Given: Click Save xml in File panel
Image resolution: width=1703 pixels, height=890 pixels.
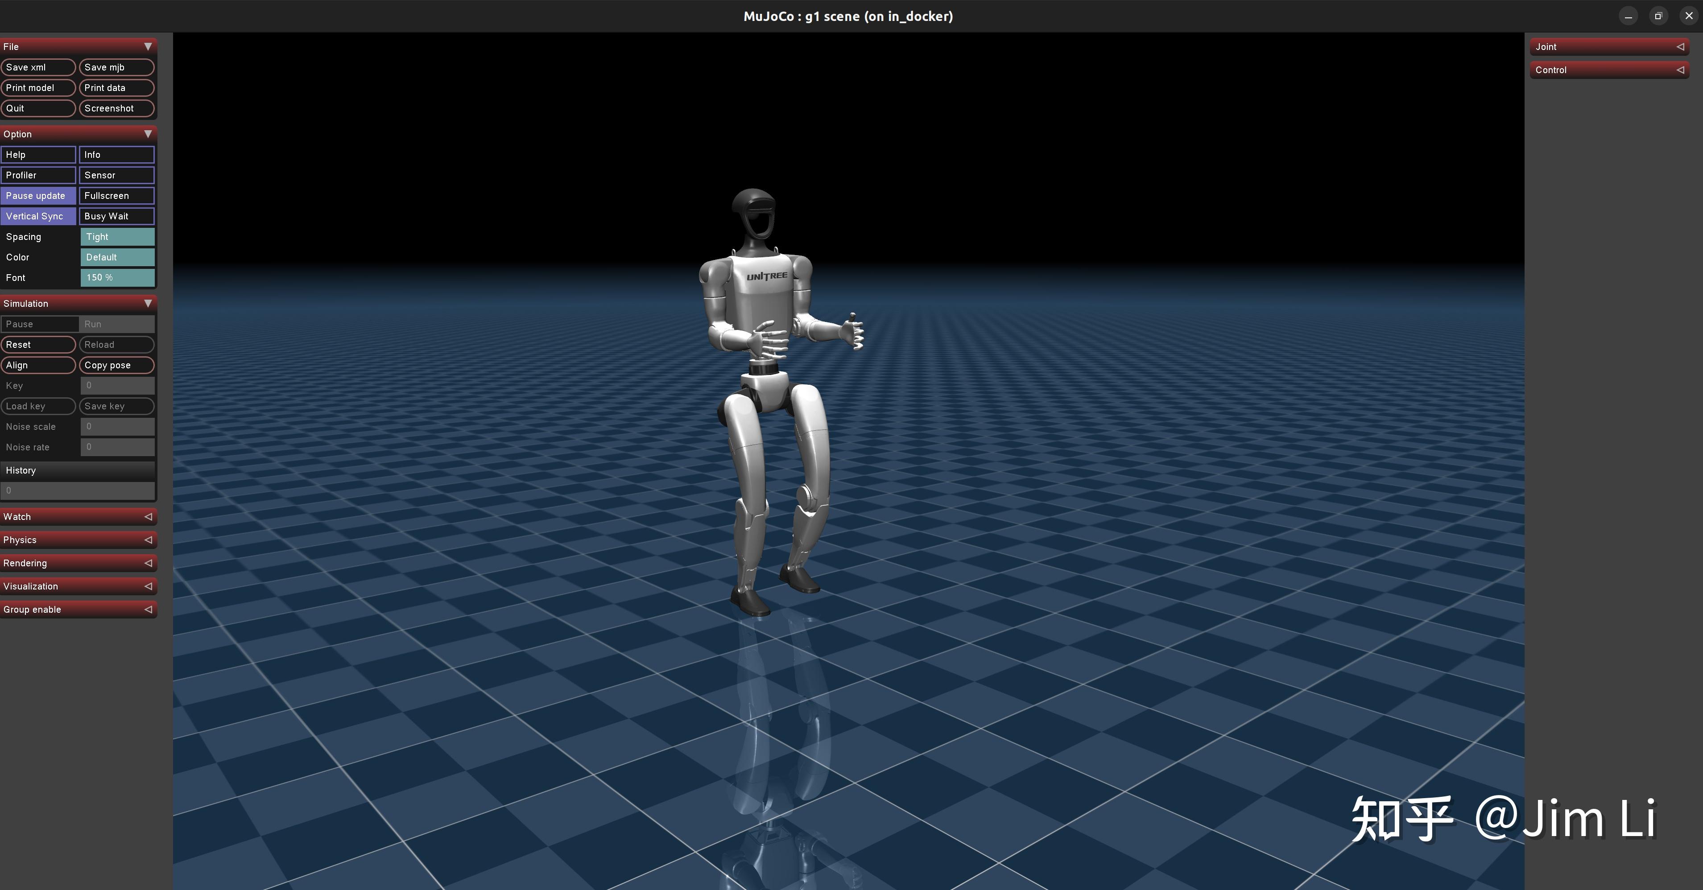Looking at the screenshot, I should click(x=38, y=67).
